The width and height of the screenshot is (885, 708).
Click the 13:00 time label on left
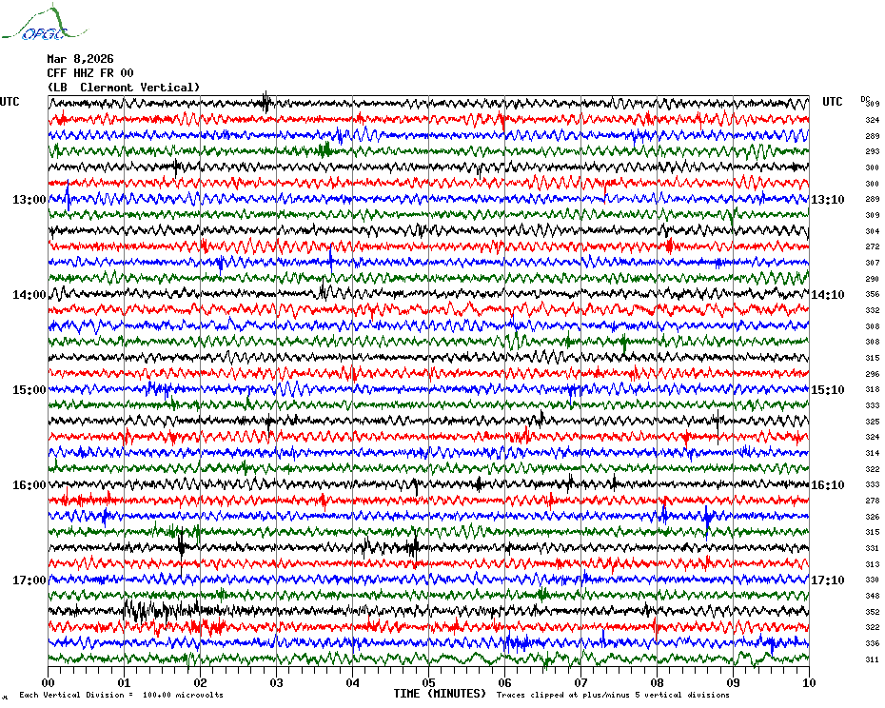29,200
